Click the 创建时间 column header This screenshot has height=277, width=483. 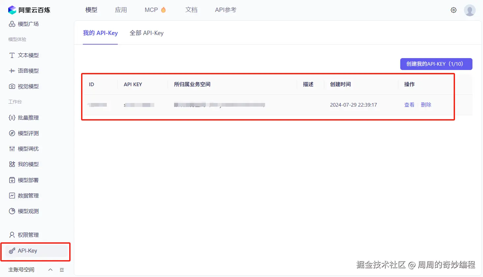coord(341,85)
